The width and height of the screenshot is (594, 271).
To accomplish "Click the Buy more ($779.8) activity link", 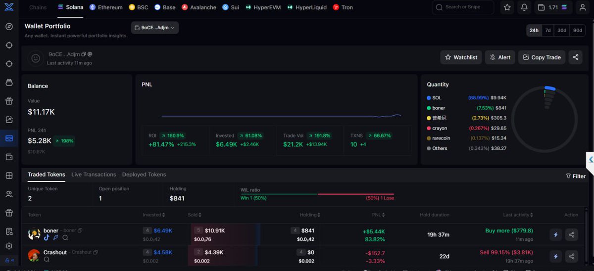I will (x=509, y=230).
